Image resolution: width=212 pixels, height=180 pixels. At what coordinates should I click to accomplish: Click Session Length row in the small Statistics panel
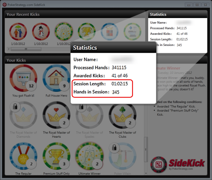click(169, 39)
